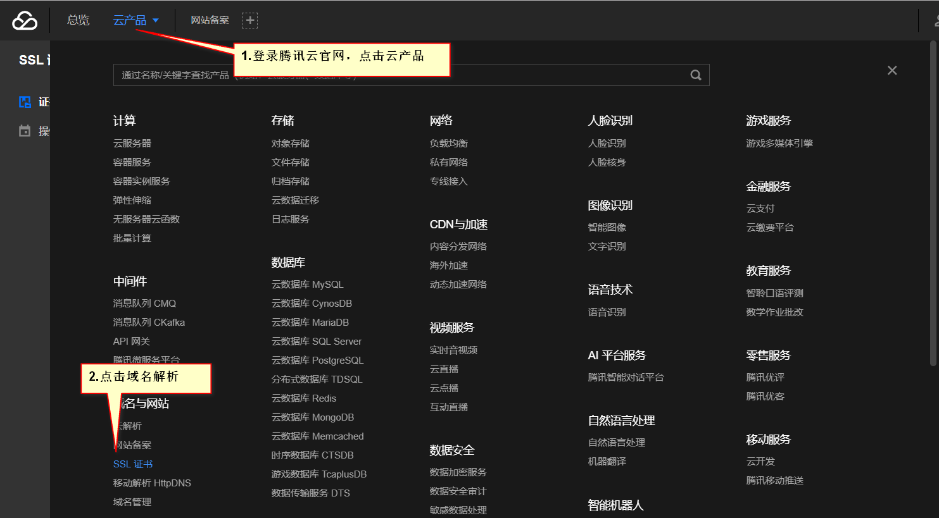The image size is (939, 518).
Task: Open 云支付 link
Action: click(760, 209)
